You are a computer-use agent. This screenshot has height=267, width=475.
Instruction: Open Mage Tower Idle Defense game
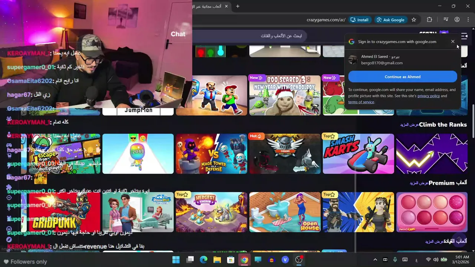pos(212,154)
